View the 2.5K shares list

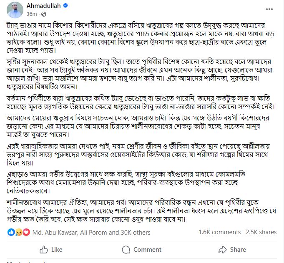261,233
